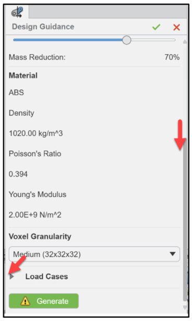192x321 pixels.
Task: Select the Medium (32x32x32) combo box
Action: click(x=94, y=254)
